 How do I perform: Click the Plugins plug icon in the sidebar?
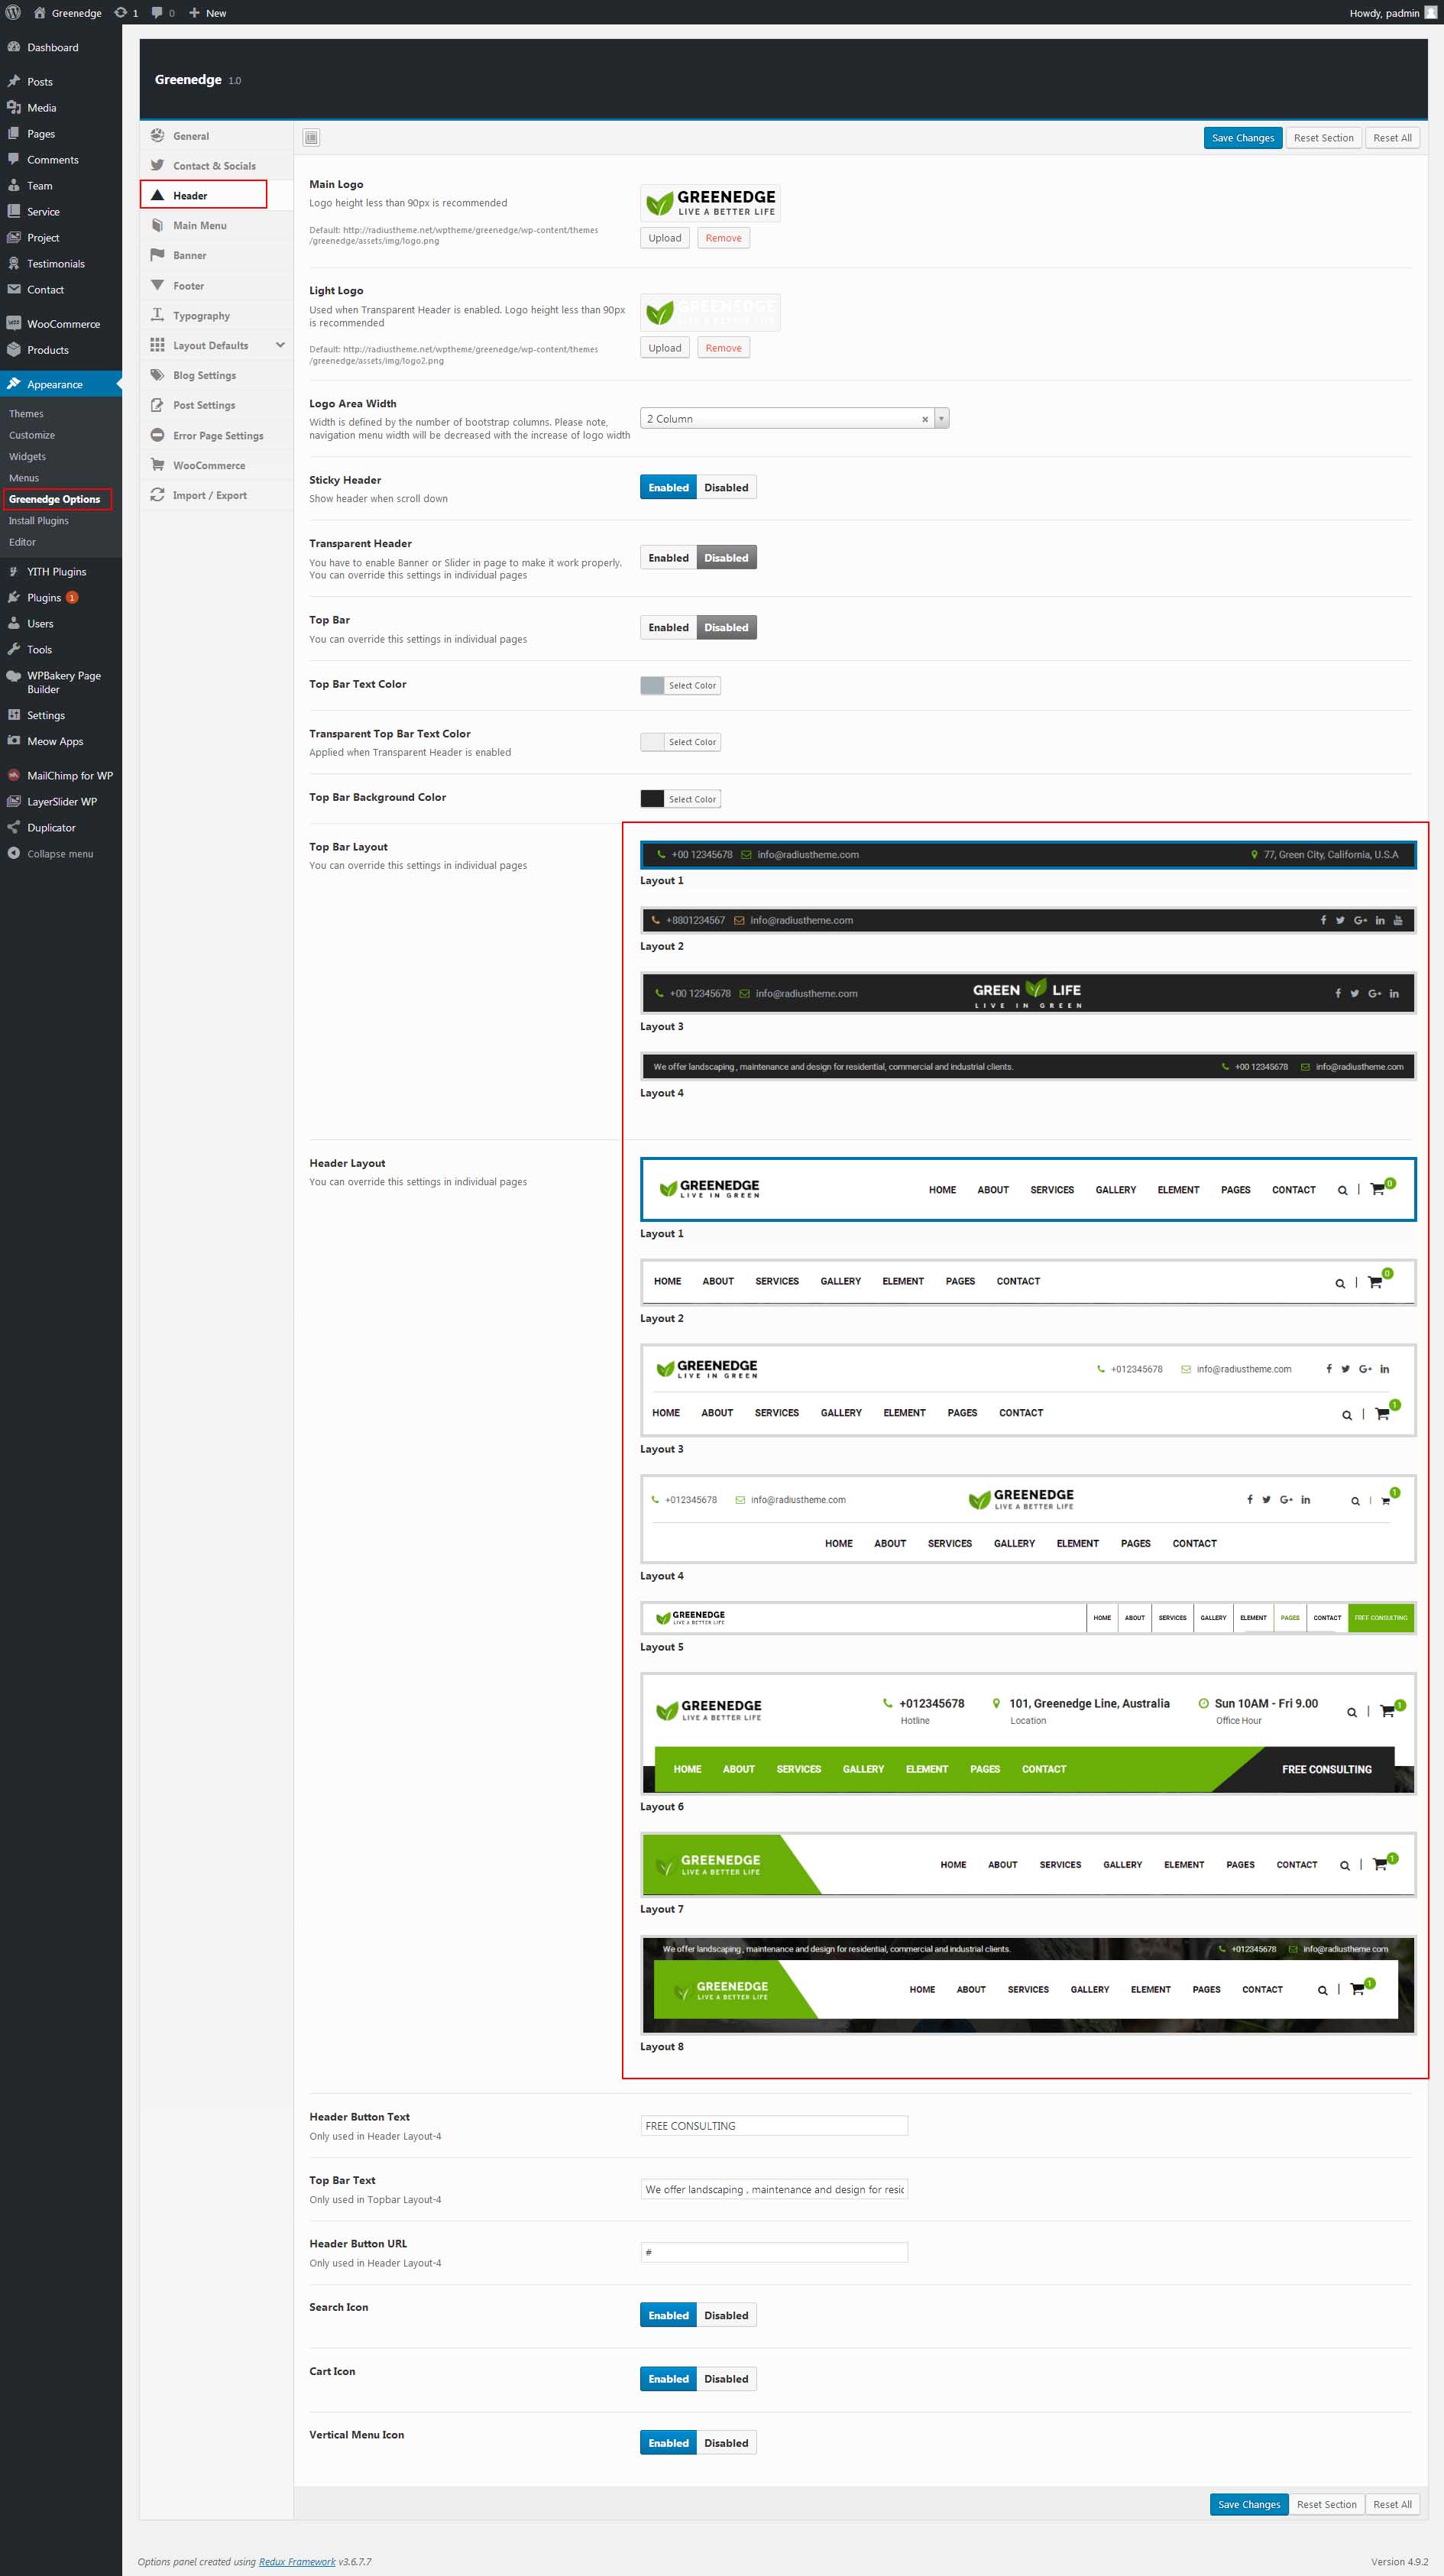pyautogui.click(x=14, y=597)
